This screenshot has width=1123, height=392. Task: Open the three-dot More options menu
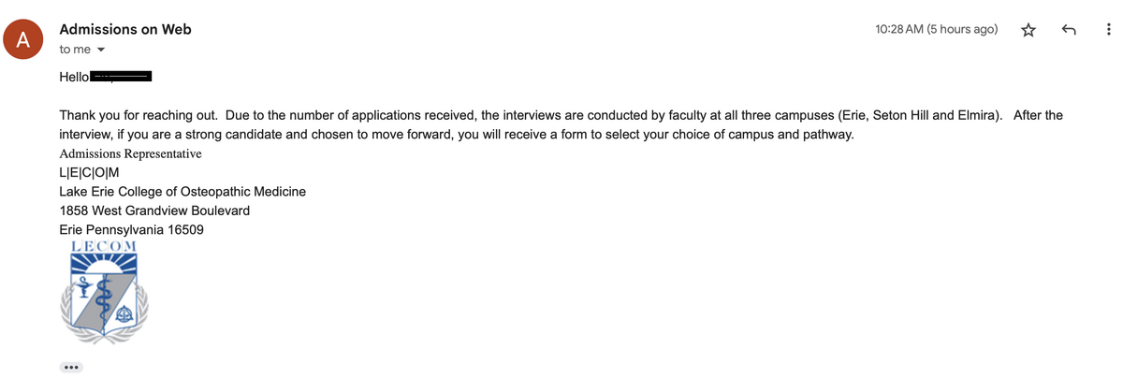1108,30
